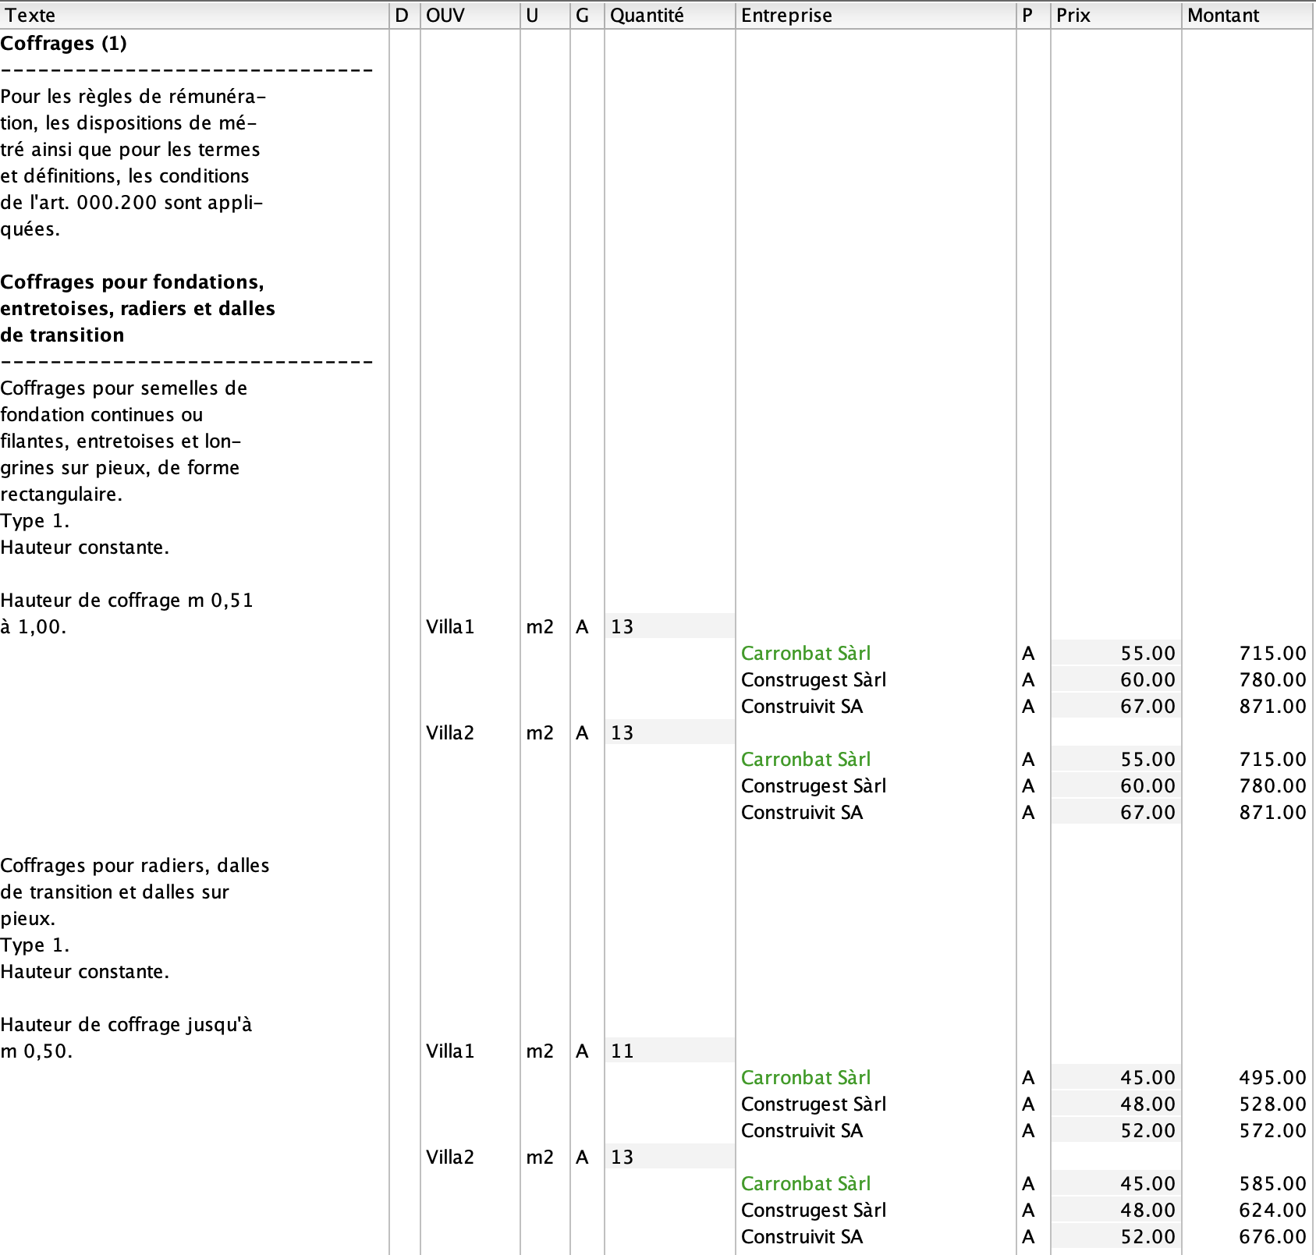Click Villa1 in the row with 'm 0,50.'
This screenshot has width=1316, height=1255.
450,1051
